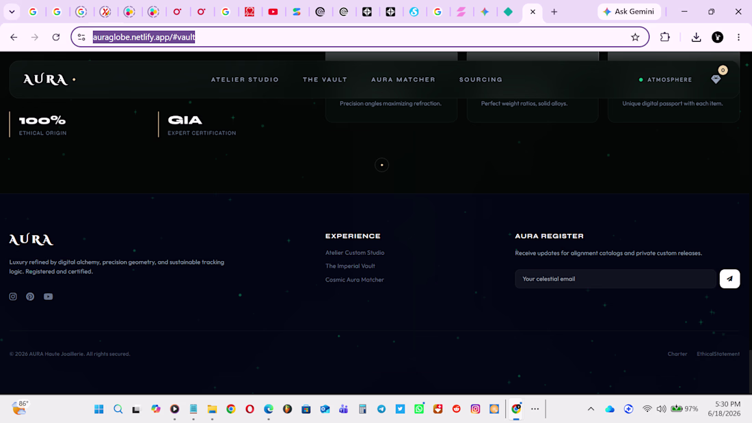Open a new browser tab
The width and height of the screenshot is (752, 423).
point(554,12)
